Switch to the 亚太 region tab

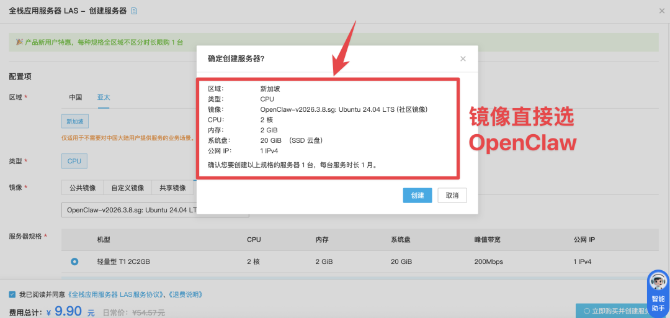tap(103, 98)
